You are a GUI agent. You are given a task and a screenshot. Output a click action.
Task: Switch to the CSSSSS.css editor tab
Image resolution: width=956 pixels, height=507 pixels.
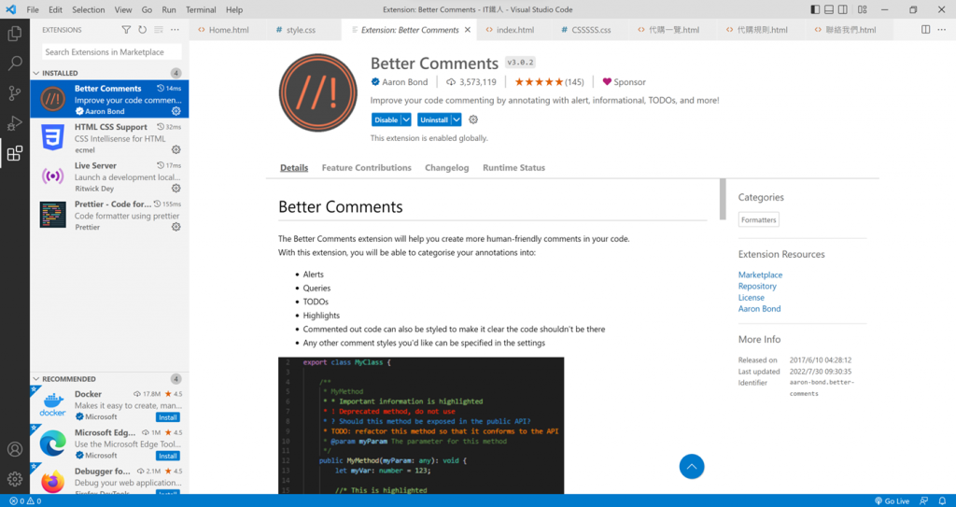pyautogui.click(x=591, y=30)
